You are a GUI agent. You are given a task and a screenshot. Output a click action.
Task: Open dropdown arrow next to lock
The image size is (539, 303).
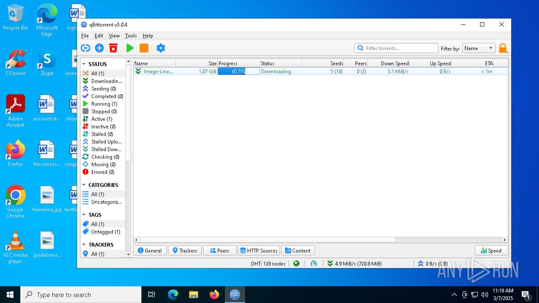[507, 52]
